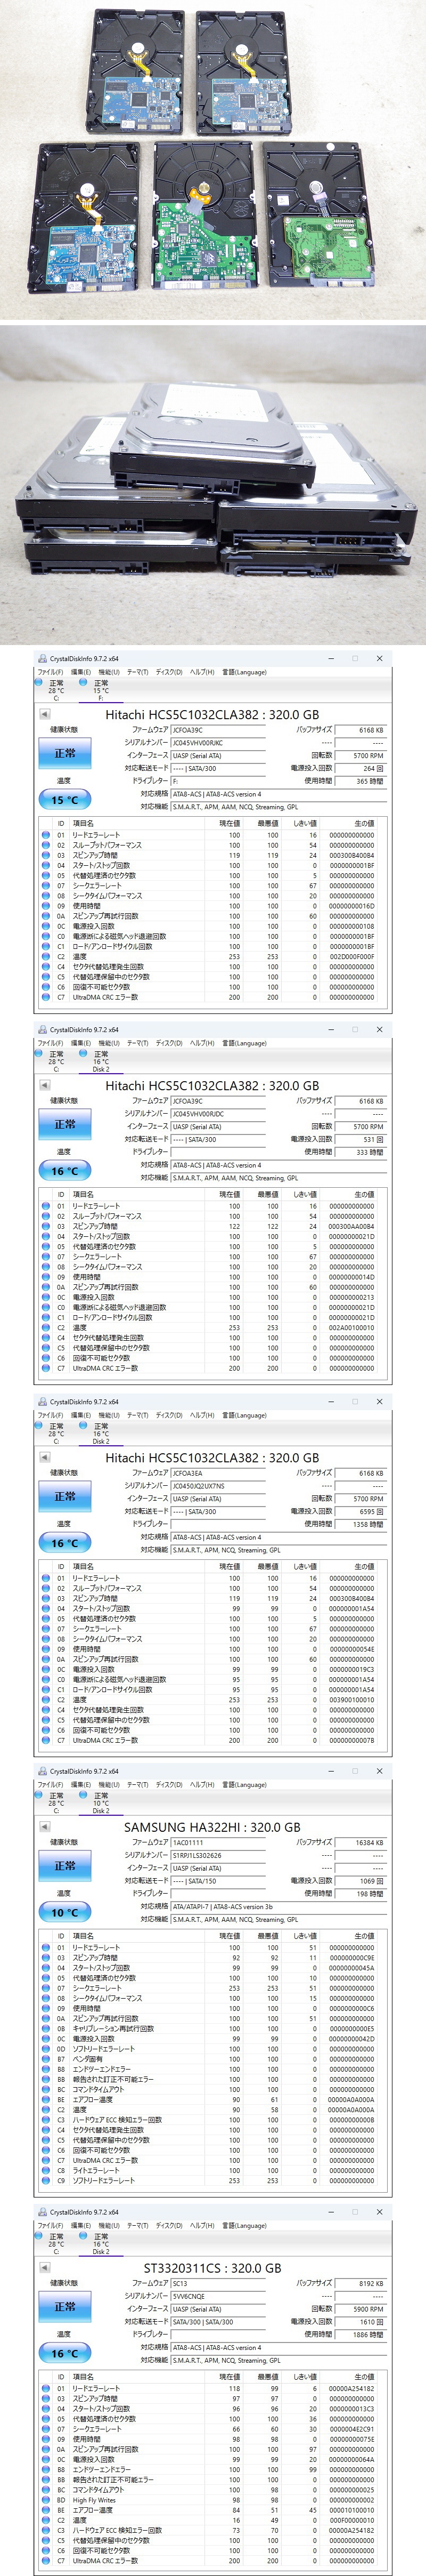The height and width of the screenshot is (2576, 426).
Task: Click the status circle for BE エアフロー温度 in the ST3320311CS window
Action: pyautogui.click(x=45, y=2510)
